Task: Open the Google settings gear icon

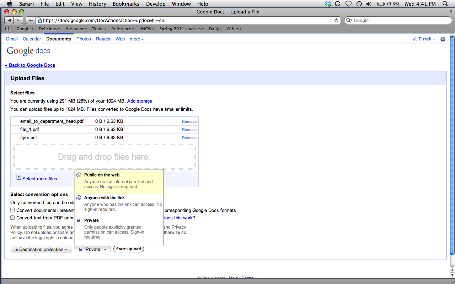Action: (443, 39)
